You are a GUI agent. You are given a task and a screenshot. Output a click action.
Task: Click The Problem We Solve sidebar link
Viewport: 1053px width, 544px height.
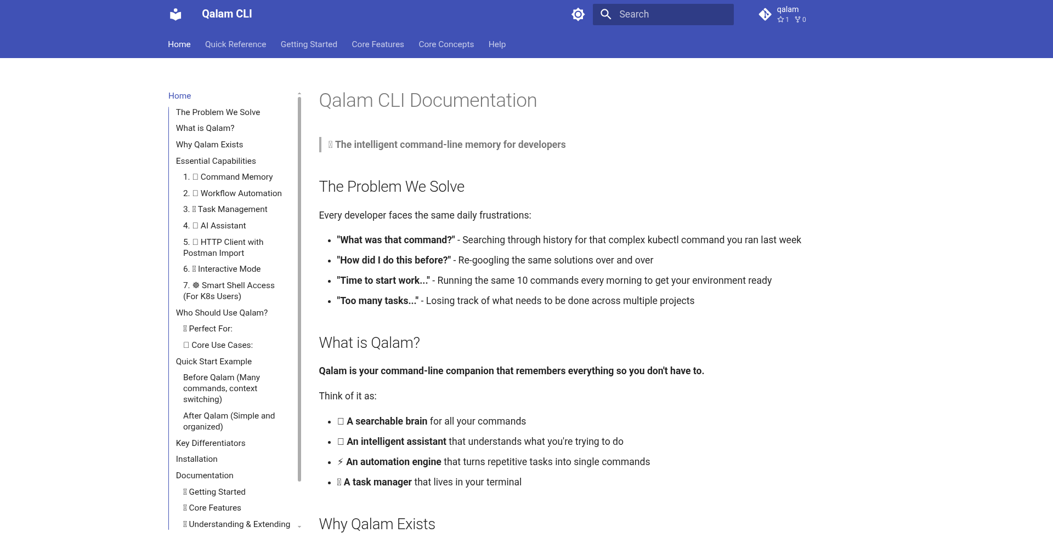[218, 112]
